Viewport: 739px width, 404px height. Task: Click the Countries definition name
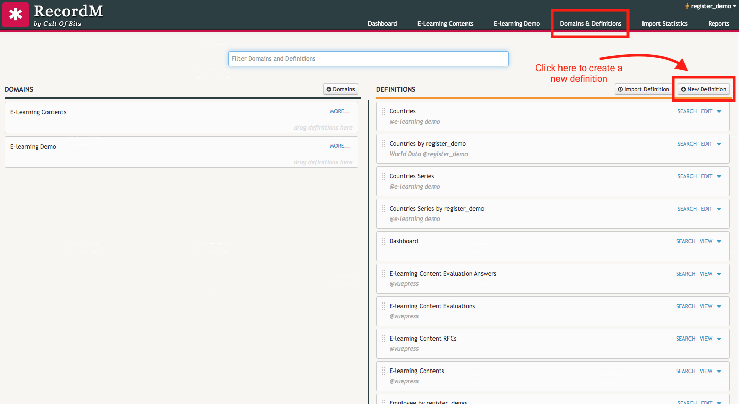pos(403,111)
